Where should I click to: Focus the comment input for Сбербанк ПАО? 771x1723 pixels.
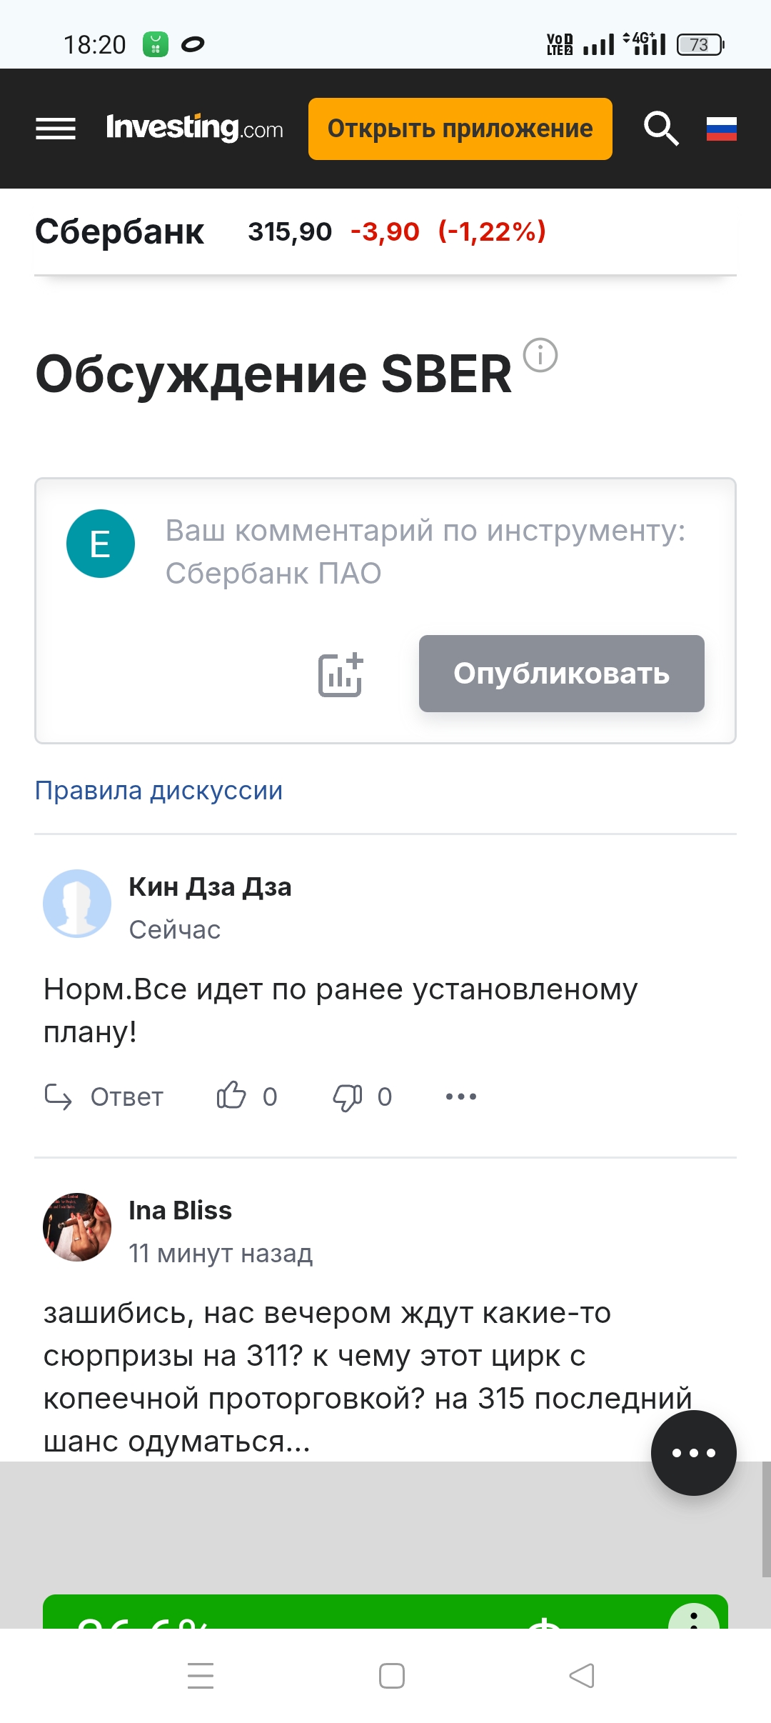click(x=425, y=551)
